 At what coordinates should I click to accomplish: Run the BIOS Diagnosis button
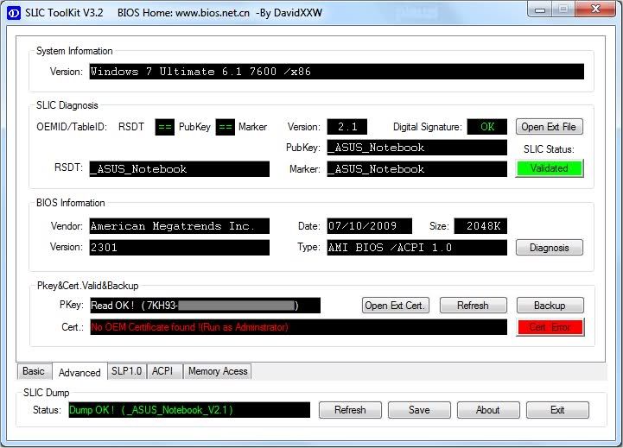click(x=549, y=248)
